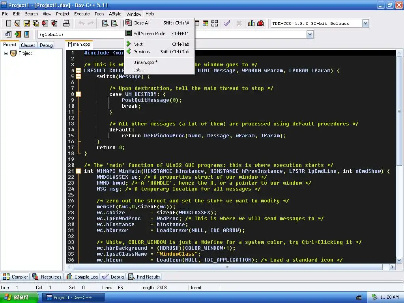Screen dimensions: 404x303
Task: Open the AStyle menu
Action: [115, 14]
